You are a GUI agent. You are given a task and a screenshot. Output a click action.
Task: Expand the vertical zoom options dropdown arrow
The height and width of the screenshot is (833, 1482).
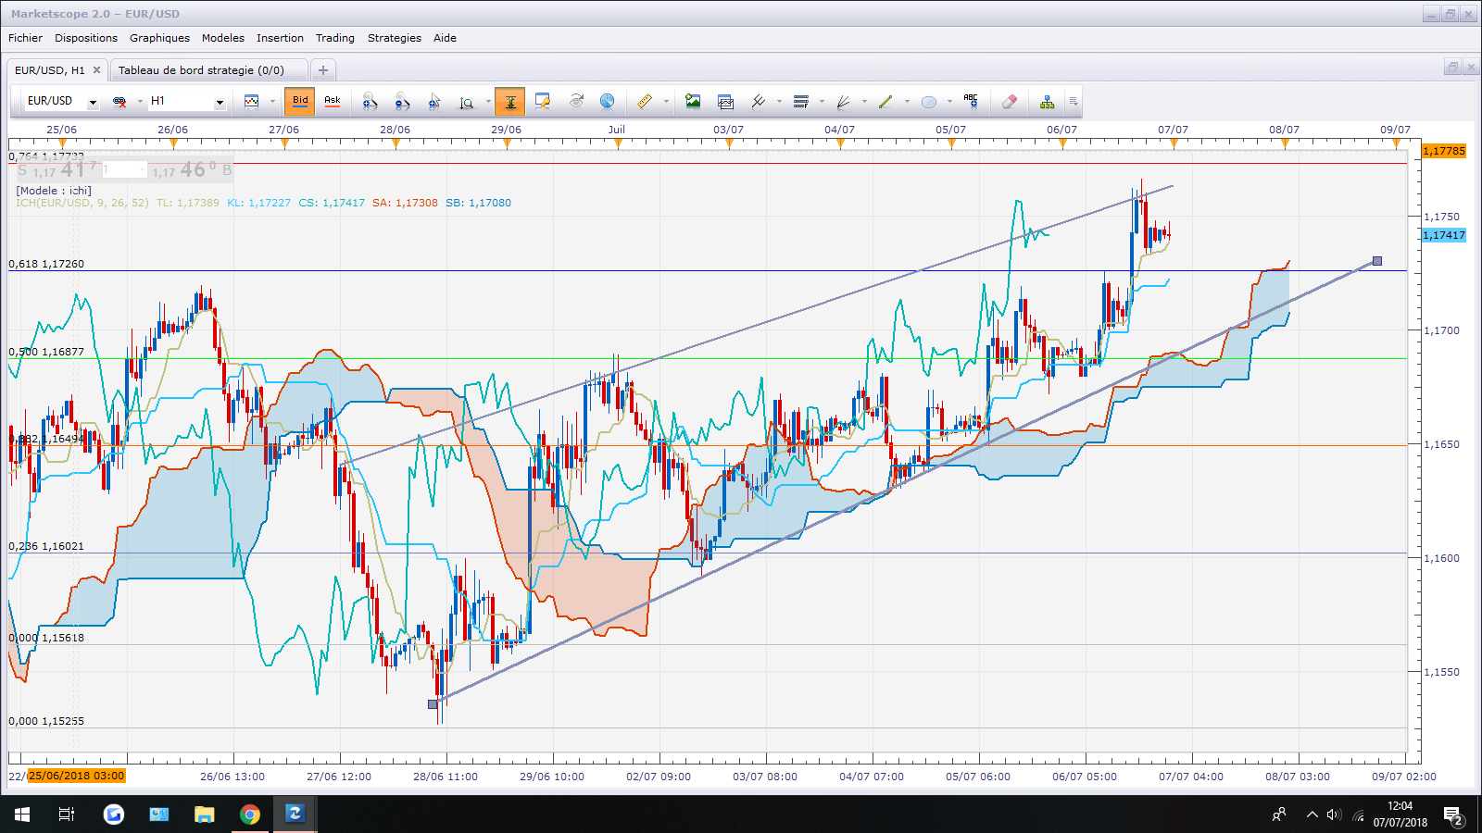[x=488, y=102]
